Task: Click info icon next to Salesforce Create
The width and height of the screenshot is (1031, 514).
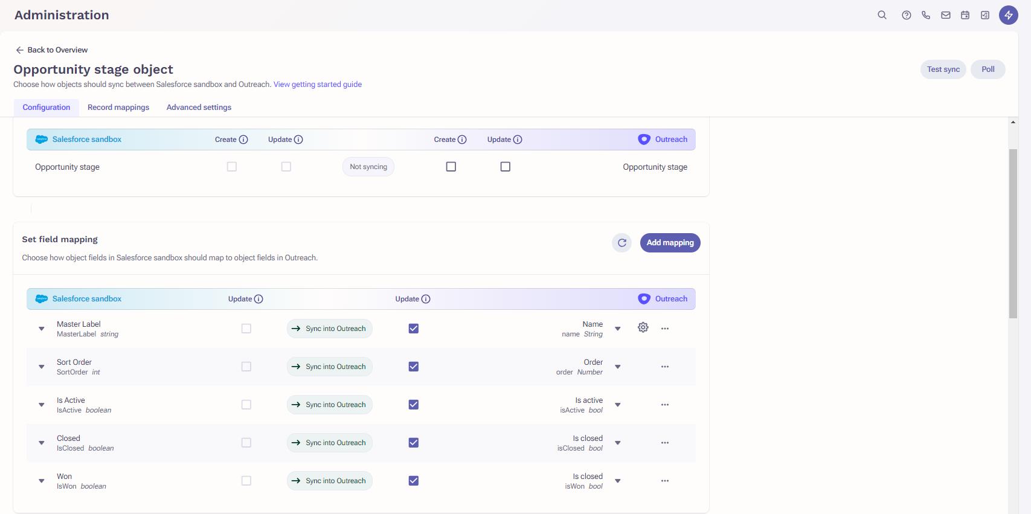Action: pyautogui.click(x=243, y=140)
